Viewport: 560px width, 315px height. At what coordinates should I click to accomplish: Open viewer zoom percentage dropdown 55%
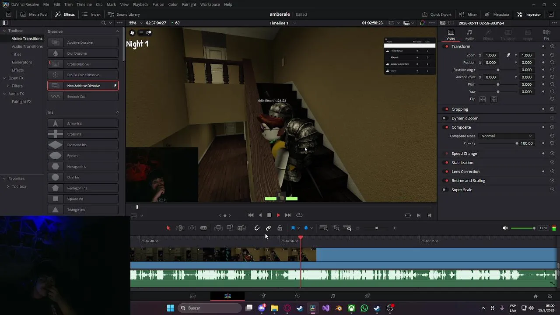click(135, 23)
